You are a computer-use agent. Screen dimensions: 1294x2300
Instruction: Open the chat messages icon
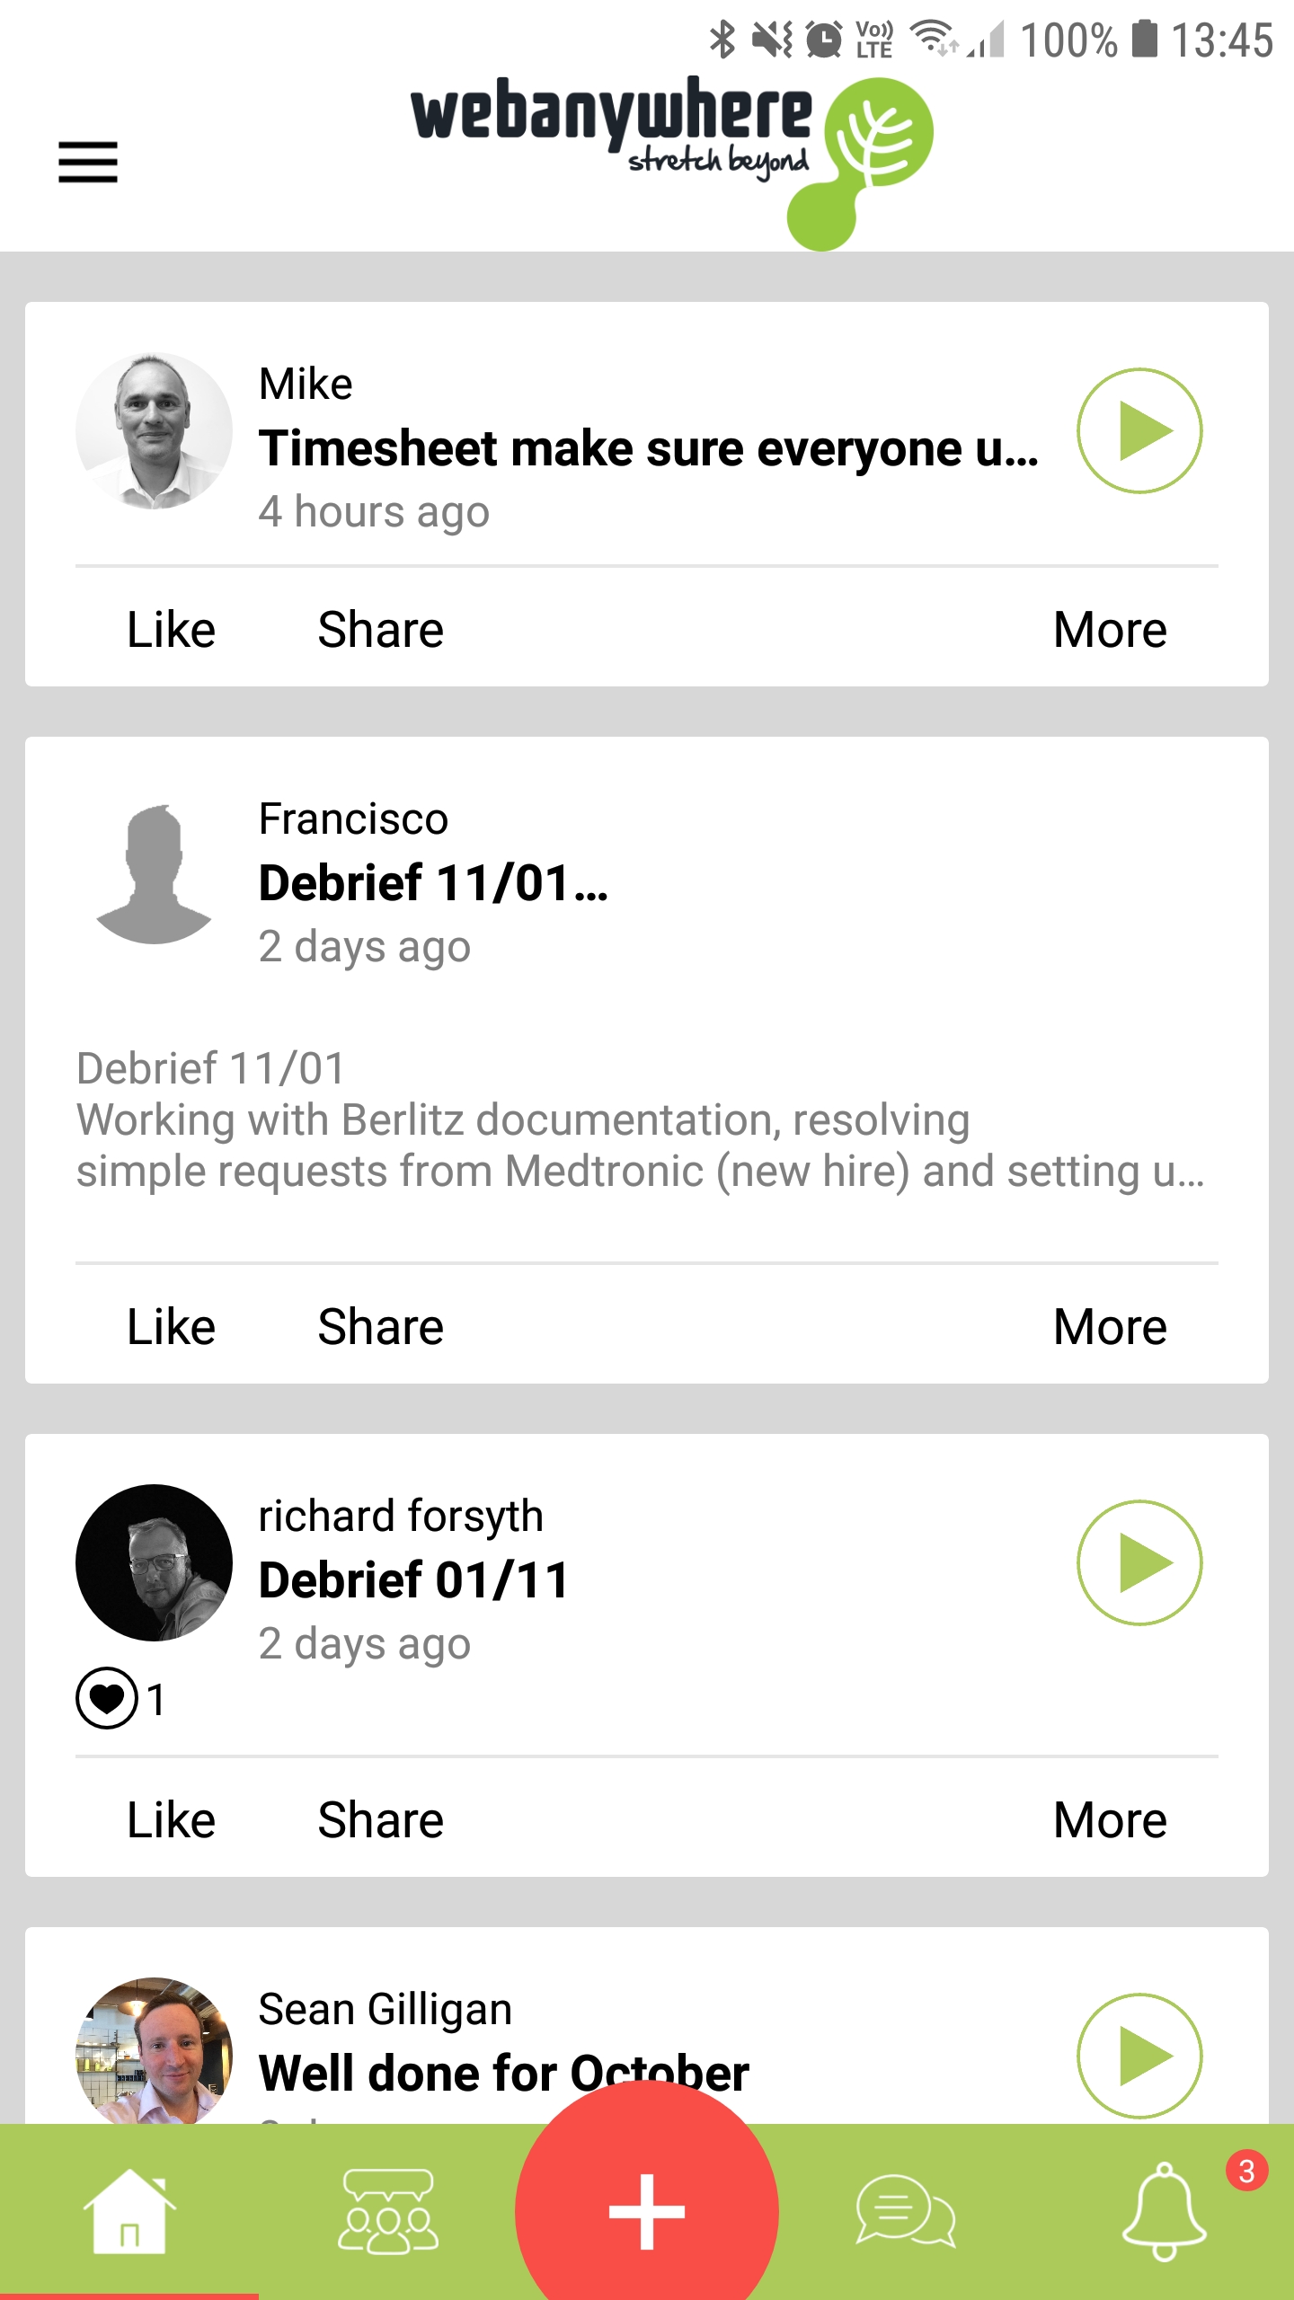coord(906,2210)
